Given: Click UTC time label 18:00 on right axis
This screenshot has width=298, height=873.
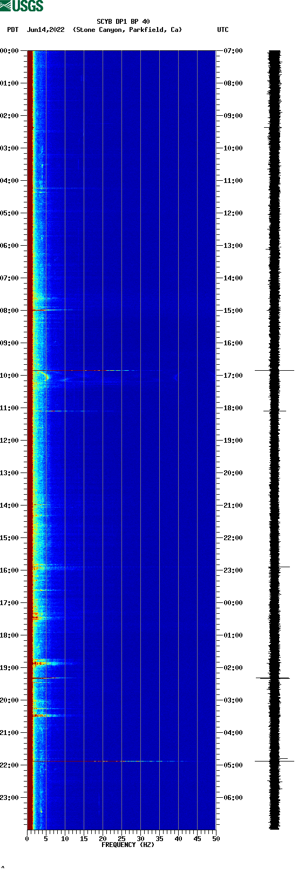Looking at the screenshot, I should click(233, 408).
